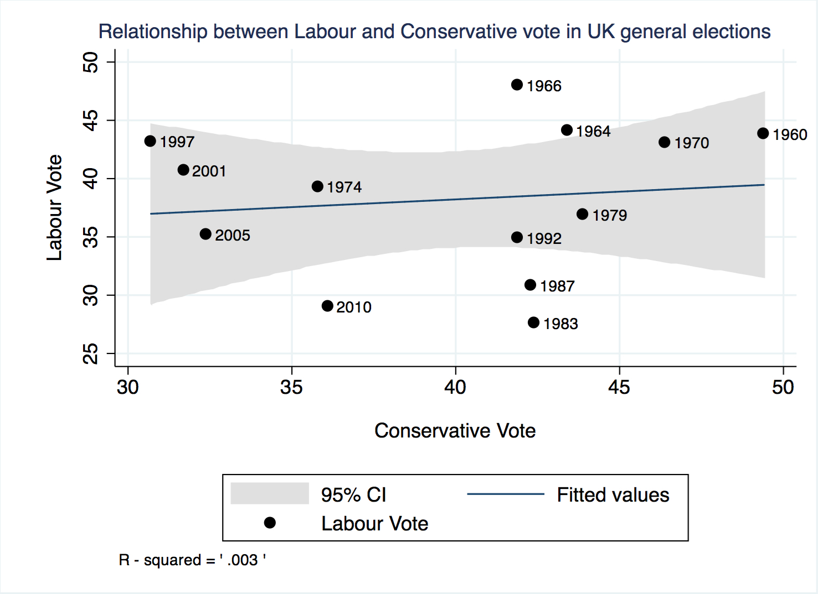Click the 1964 year label
This screenshot has height=594, width=818.
click(593, 132)
